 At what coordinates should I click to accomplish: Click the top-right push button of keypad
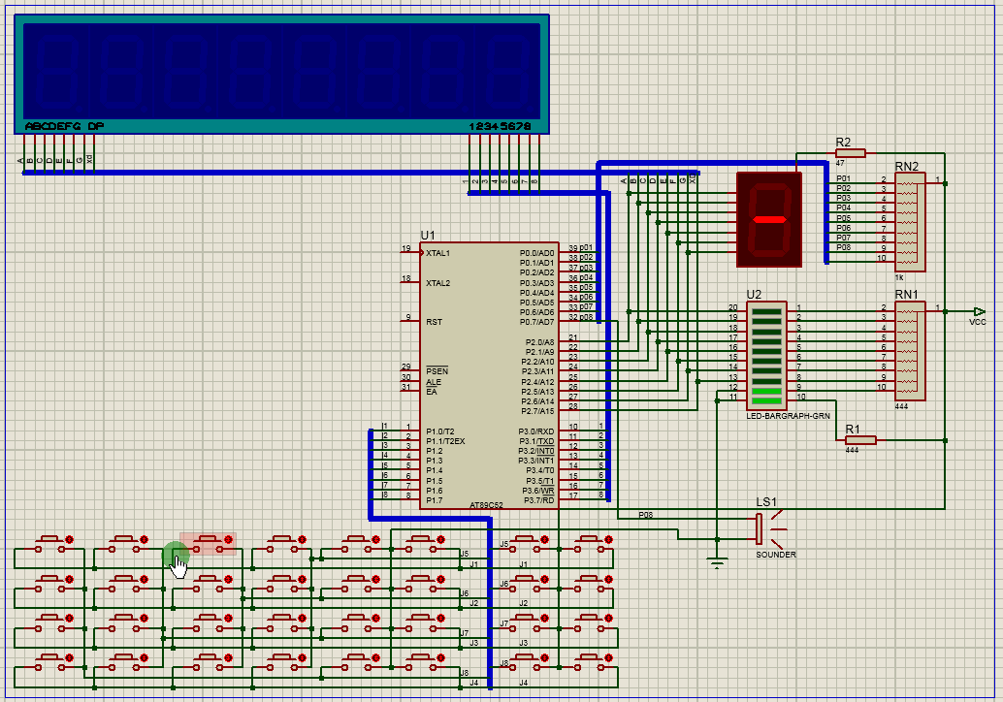(593, 544)
